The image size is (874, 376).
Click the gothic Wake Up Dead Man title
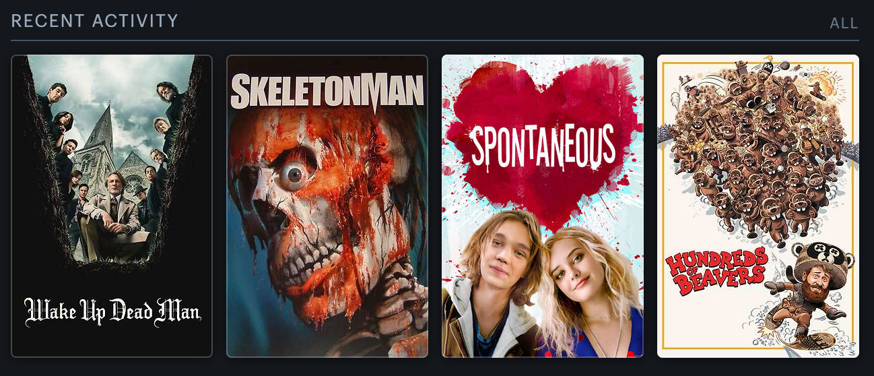[x=112, y=313]
